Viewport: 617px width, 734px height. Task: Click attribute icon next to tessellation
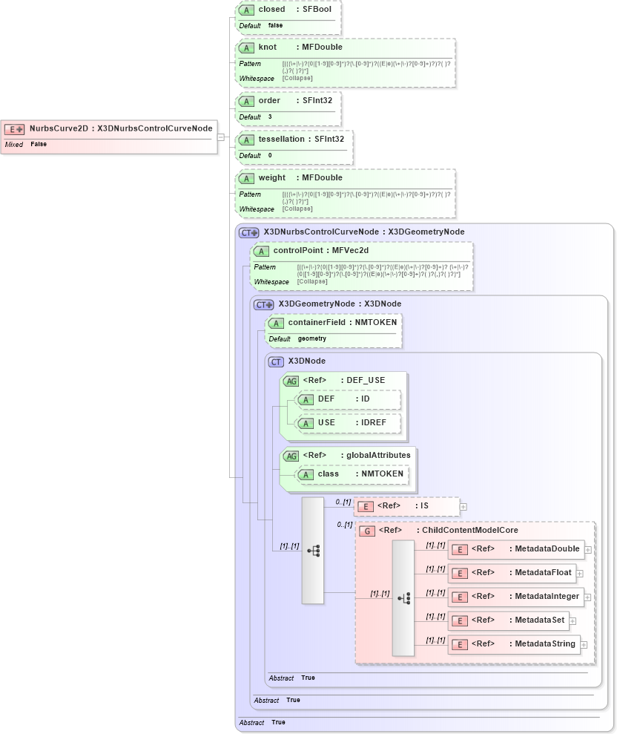tap(246, 140)
